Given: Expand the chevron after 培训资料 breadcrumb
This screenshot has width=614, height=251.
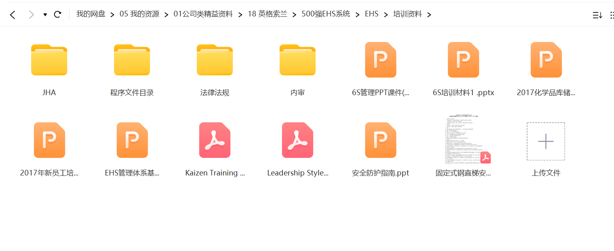Looking at the screenshot, I should (429, 15).
